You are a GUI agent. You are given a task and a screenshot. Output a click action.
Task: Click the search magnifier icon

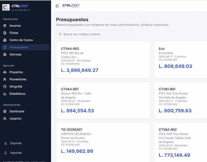click(60, 34)
